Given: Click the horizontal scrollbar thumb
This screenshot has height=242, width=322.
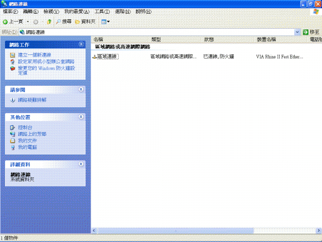Looking at the screenshot, I should point(176,231).
